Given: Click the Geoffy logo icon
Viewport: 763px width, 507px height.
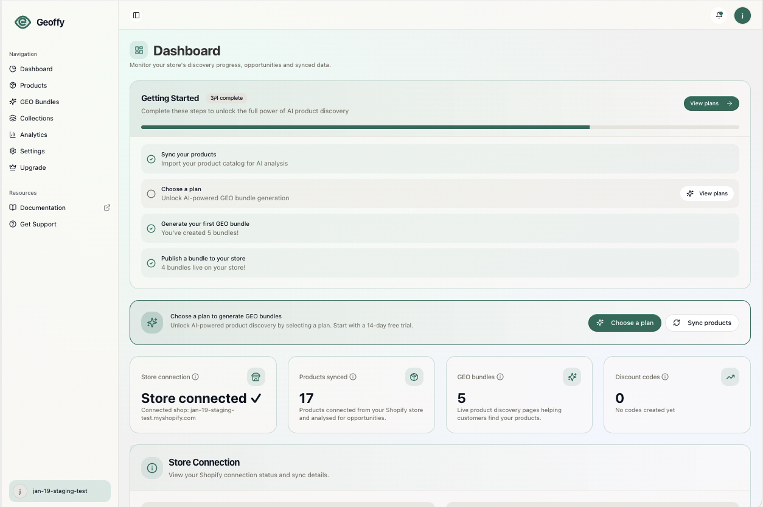Looking at the screenshot, I should [x=22, y=22].
